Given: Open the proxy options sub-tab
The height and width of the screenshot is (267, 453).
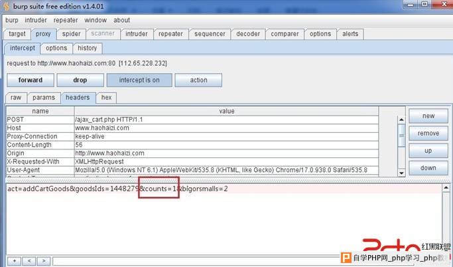Looking at the screenshot, I should pos(56,48).
